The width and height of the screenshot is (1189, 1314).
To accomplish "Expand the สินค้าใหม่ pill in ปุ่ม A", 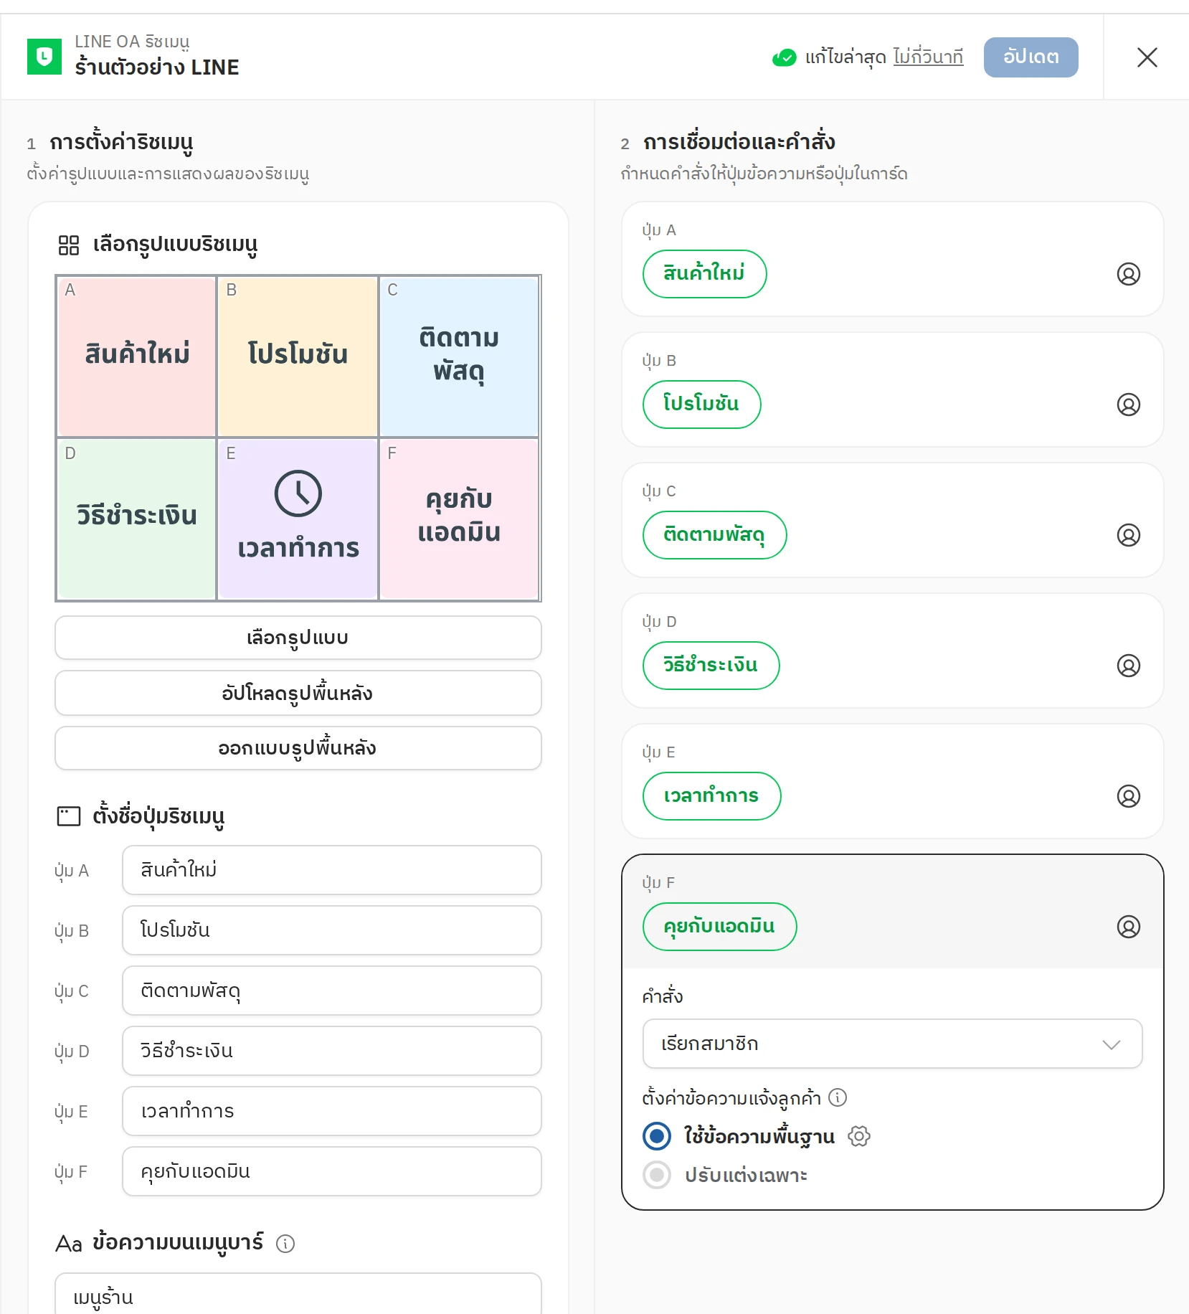I will coord(705,274).
